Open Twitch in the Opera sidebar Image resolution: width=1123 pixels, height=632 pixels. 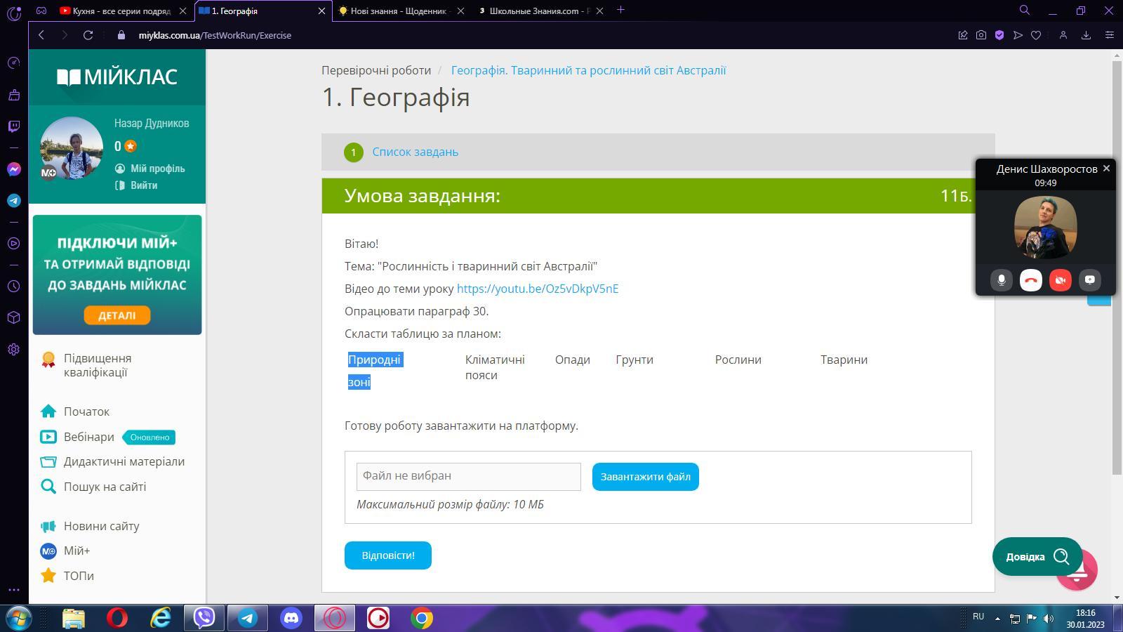click(x=13, y=126)
